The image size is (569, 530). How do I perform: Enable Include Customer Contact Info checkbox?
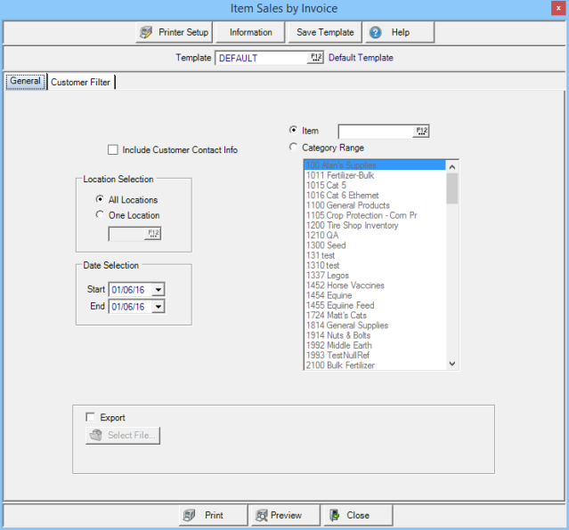[112, 150]
